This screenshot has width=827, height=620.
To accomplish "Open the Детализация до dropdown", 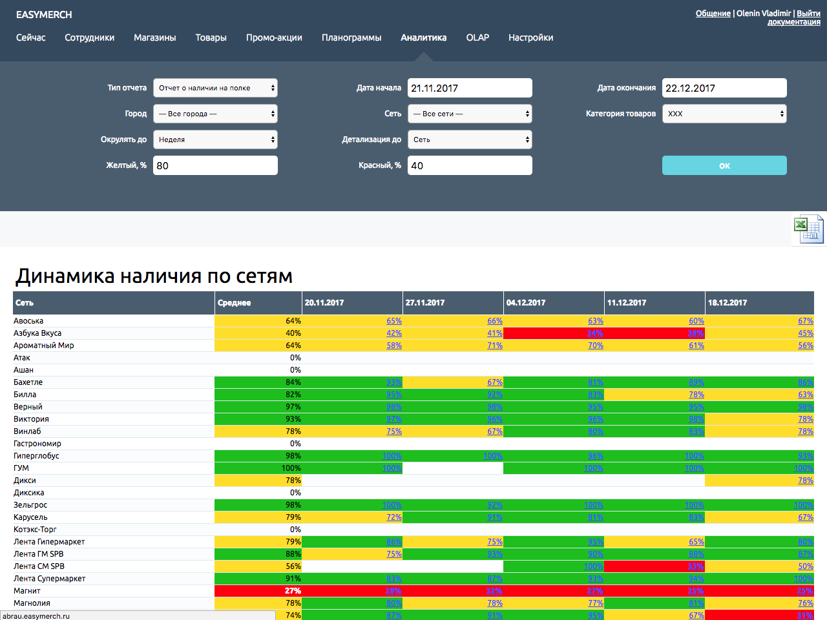I will coord(470,139).
